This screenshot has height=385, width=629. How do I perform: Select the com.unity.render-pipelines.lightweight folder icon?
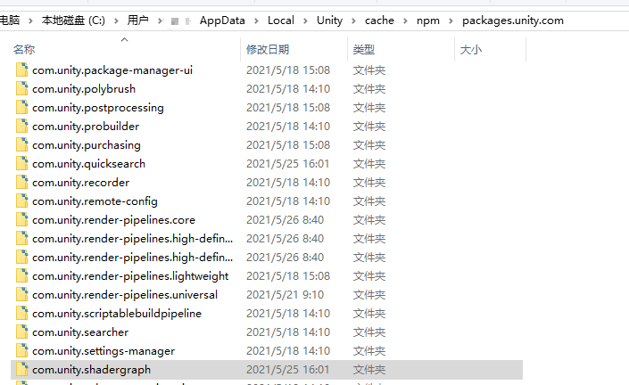[22, 275]
